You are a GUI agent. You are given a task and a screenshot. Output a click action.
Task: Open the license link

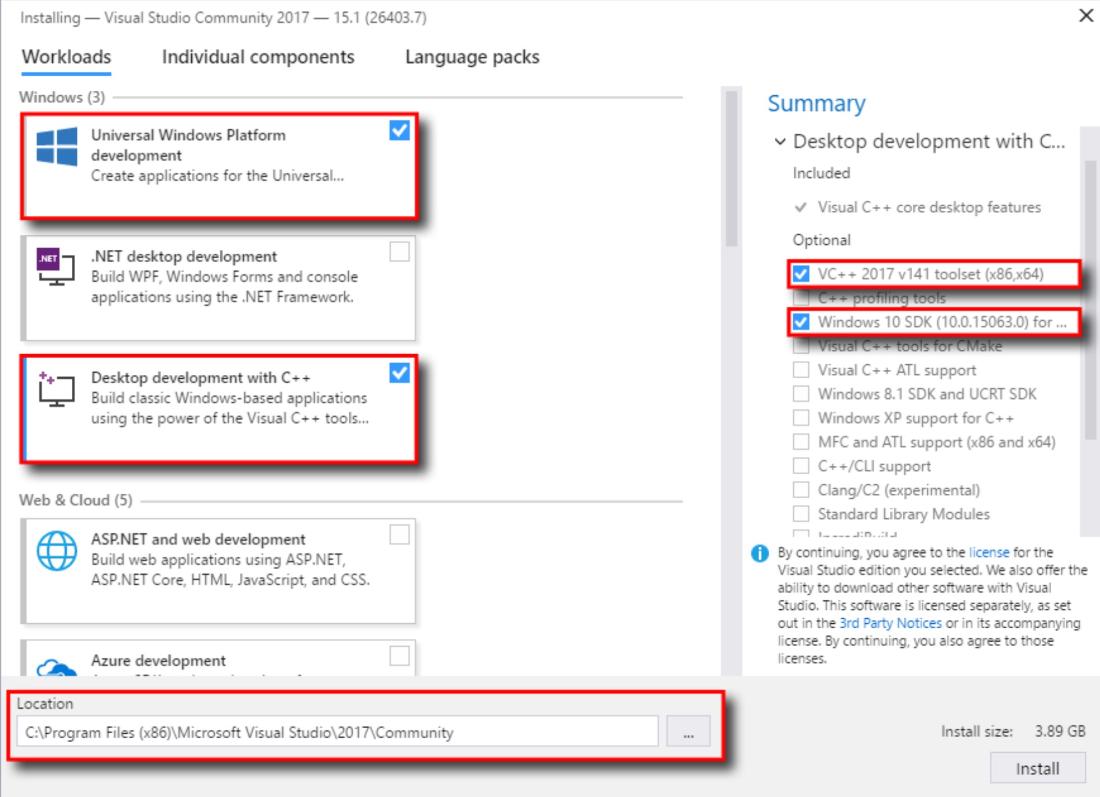click(989, 552)
